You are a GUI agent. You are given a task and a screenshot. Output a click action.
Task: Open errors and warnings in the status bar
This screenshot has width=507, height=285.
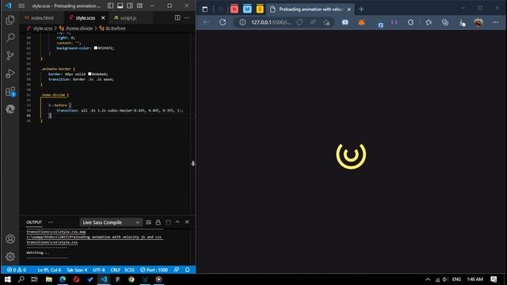(x=17, y=270)
